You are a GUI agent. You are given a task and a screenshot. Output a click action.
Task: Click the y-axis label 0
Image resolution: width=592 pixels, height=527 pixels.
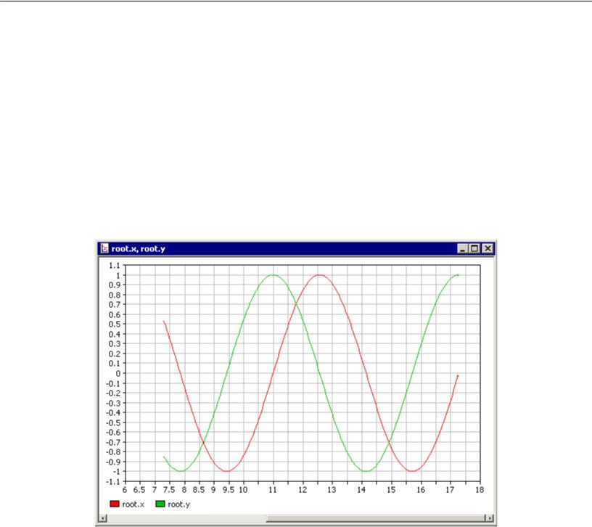coord(118,373)
